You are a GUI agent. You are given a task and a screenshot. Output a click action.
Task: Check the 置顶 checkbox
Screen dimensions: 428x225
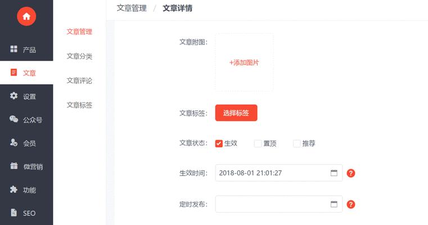point(258,143)
